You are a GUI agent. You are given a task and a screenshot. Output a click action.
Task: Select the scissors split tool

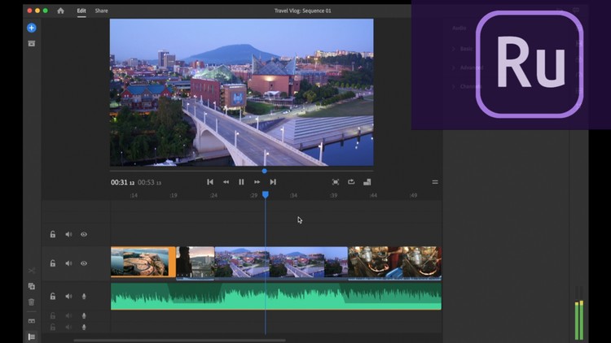click(32, 271)
